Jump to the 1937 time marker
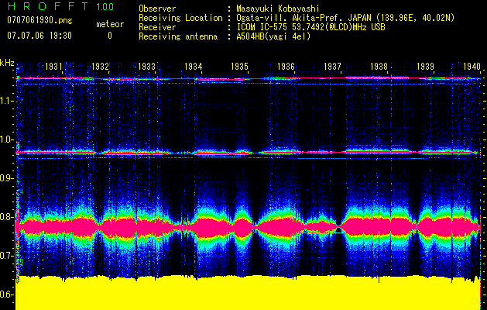Screen dimensions: 487x310 [x=332, y=67]
